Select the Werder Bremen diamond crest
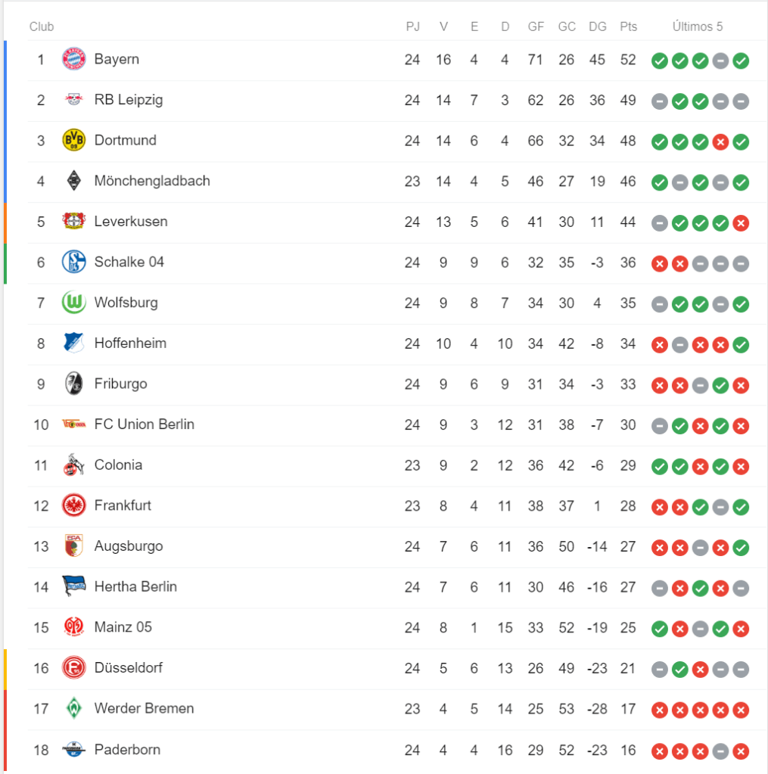The height and width of the screenshot is (774, 768). pos(73,708)
